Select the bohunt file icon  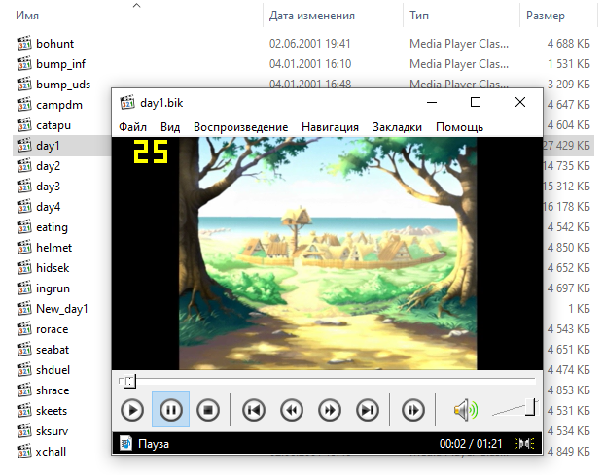pyautogui.click(x=24, y=43)
